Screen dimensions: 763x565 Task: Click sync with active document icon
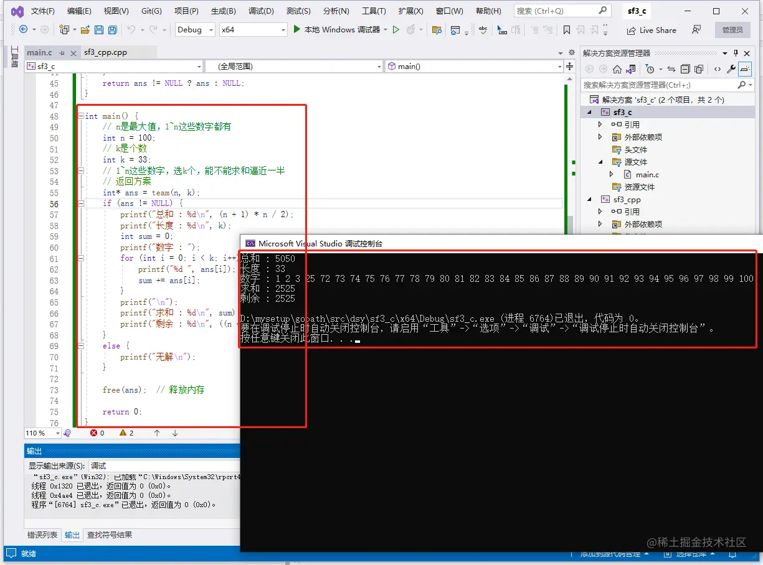click(671, 69)
